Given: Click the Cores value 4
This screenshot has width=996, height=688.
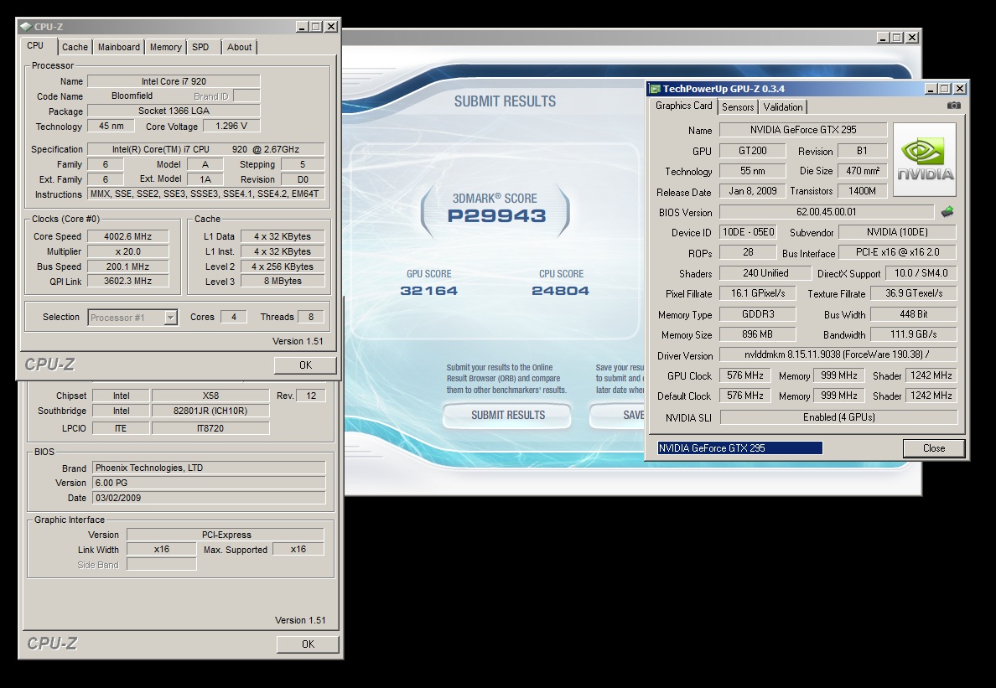Looking at the screenshot, I should pos(234,317).
